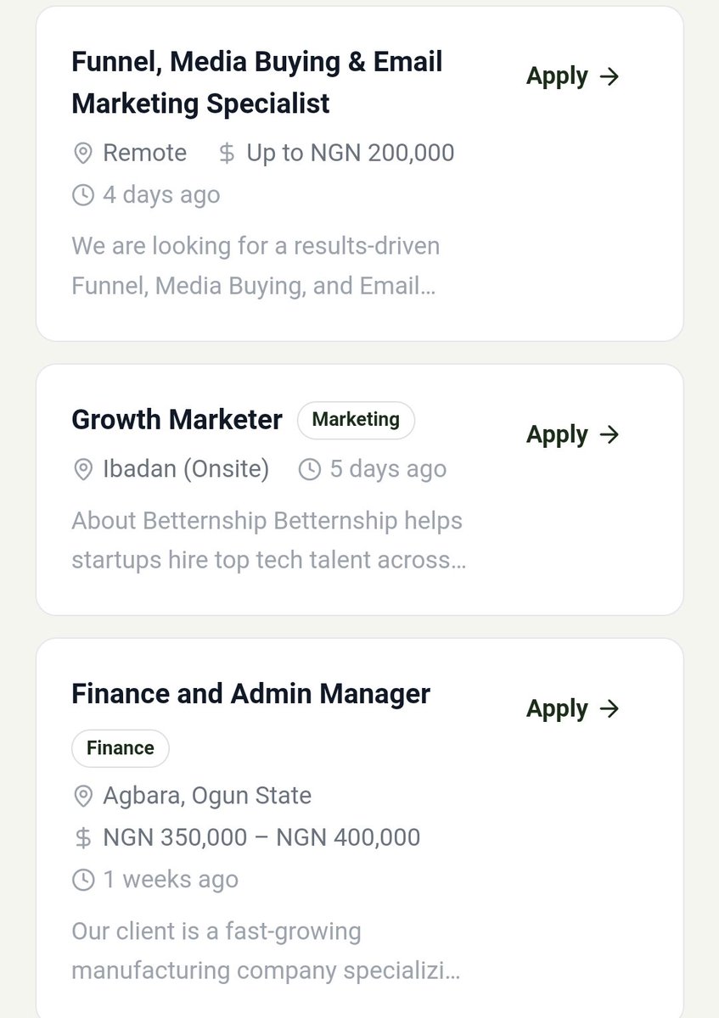Open the Funnel, Media Buying & Email Marketing Specialist title
Screen dimensions: 719x1018
pyautogui.click(x=257, y=82)
